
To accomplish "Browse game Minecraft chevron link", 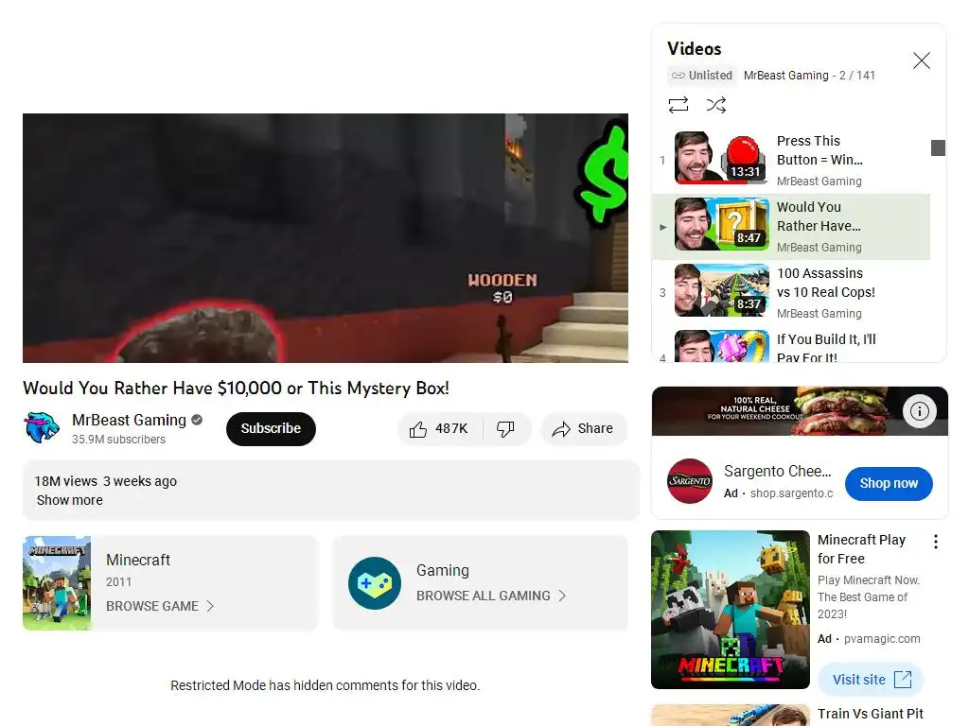I will (160, 606).
